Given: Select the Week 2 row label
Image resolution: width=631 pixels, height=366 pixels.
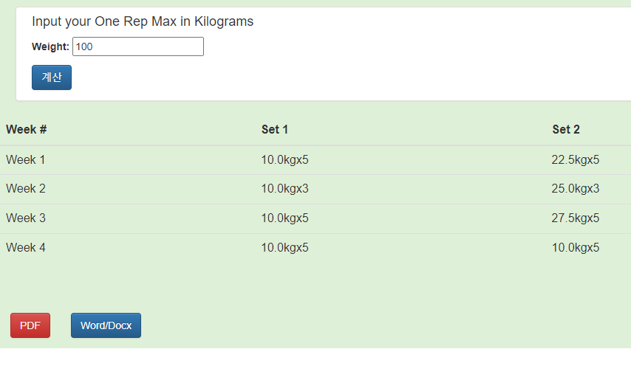Looking at the screenshot, I should coord(26,189).
